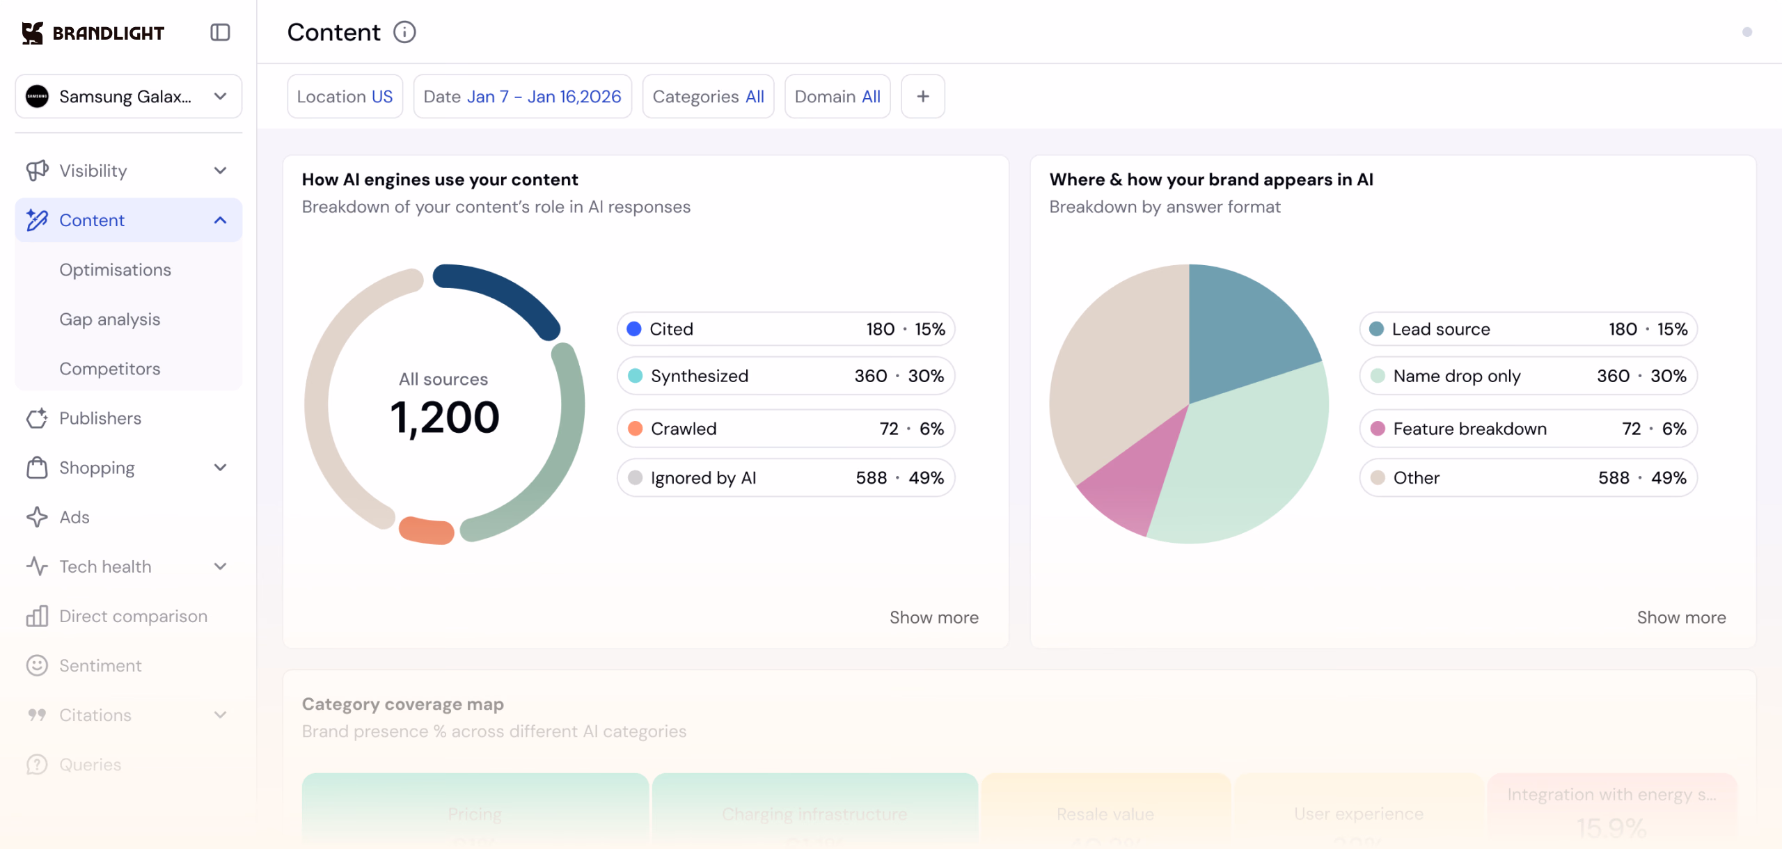The height and width of the screenshot is (849, 1782).
Task: Click the Tech health pulse icon
Action: click(x=37, y=566)
